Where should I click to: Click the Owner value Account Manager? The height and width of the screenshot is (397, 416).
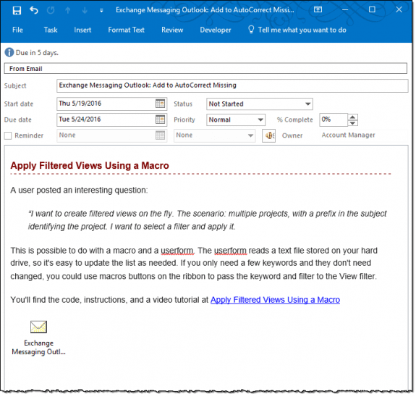click(x=348, y=135)
